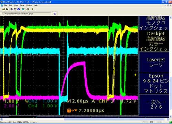
Task: Open the Help menu
Action: 36,5
